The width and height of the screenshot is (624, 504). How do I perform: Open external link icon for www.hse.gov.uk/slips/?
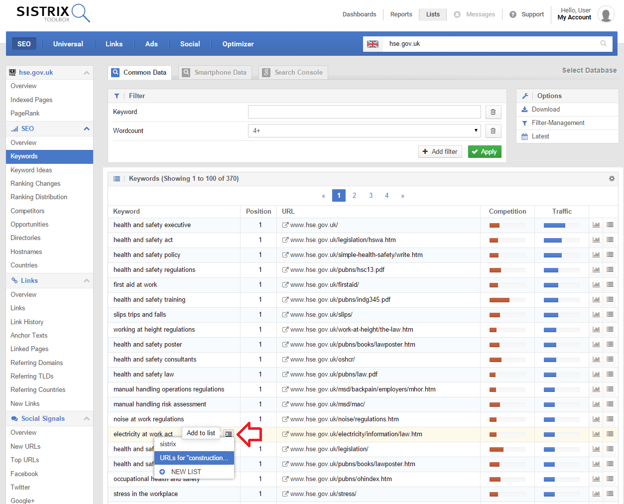tap(285, 315)
